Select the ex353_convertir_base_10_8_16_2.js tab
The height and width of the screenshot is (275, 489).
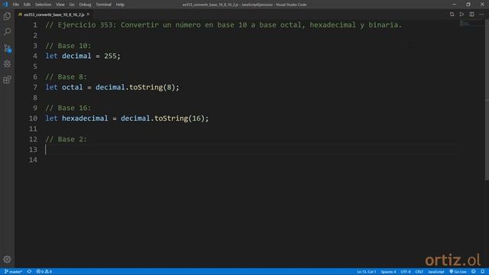click(x=54, y=15)
